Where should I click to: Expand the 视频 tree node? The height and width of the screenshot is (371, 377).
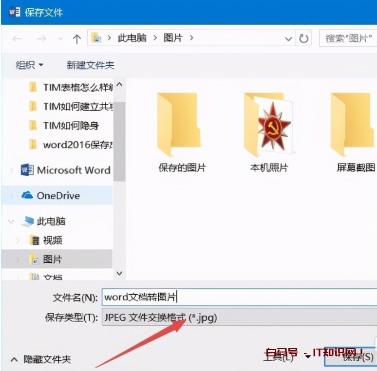click(18, 241)
